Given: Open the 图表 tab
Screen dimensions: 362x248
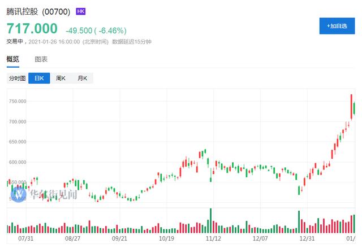Looking at the screenshot, I should click(x=41, y=59).
